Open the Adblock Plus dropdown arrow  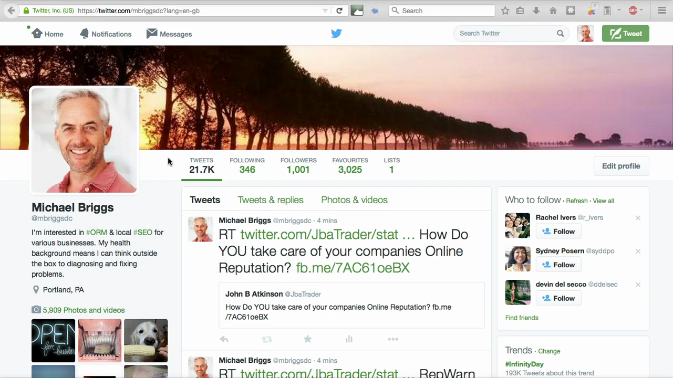click(641, 10)
